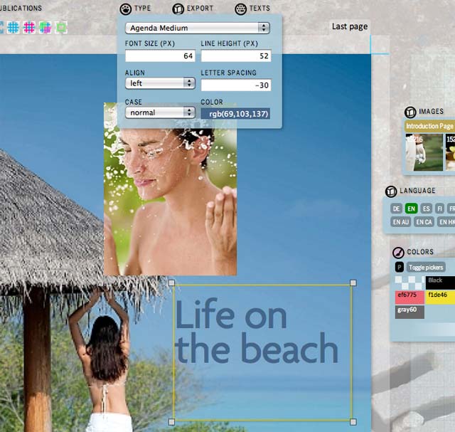The width and height of the screenshot is (455, 432).
Task: Toggle the blue grid overlay icon
Action: coord(13,28)
